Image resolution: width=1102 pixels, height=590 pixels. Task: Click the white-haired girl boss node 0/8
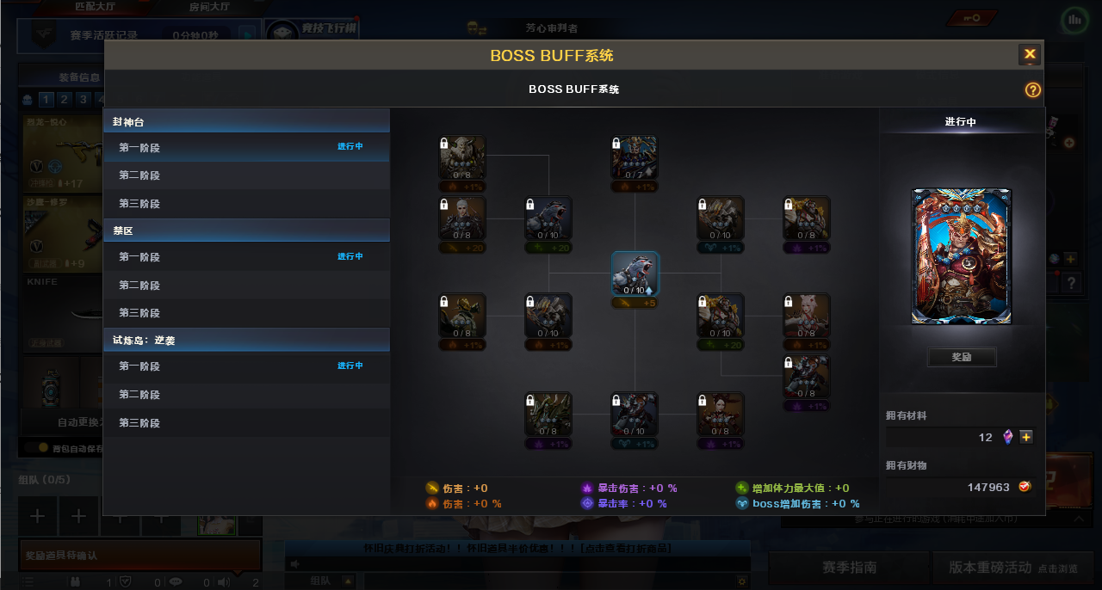[x=807, y=316]
